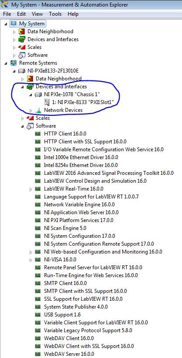Select SMTP Client with SSL Support 16.0.0
The image size is (182, 358).
pyautogui.click(x=85, y=292)
